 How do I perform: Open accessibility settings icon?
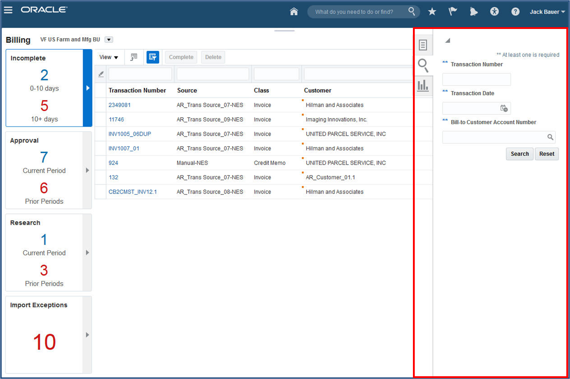click(x=494, y=12)
